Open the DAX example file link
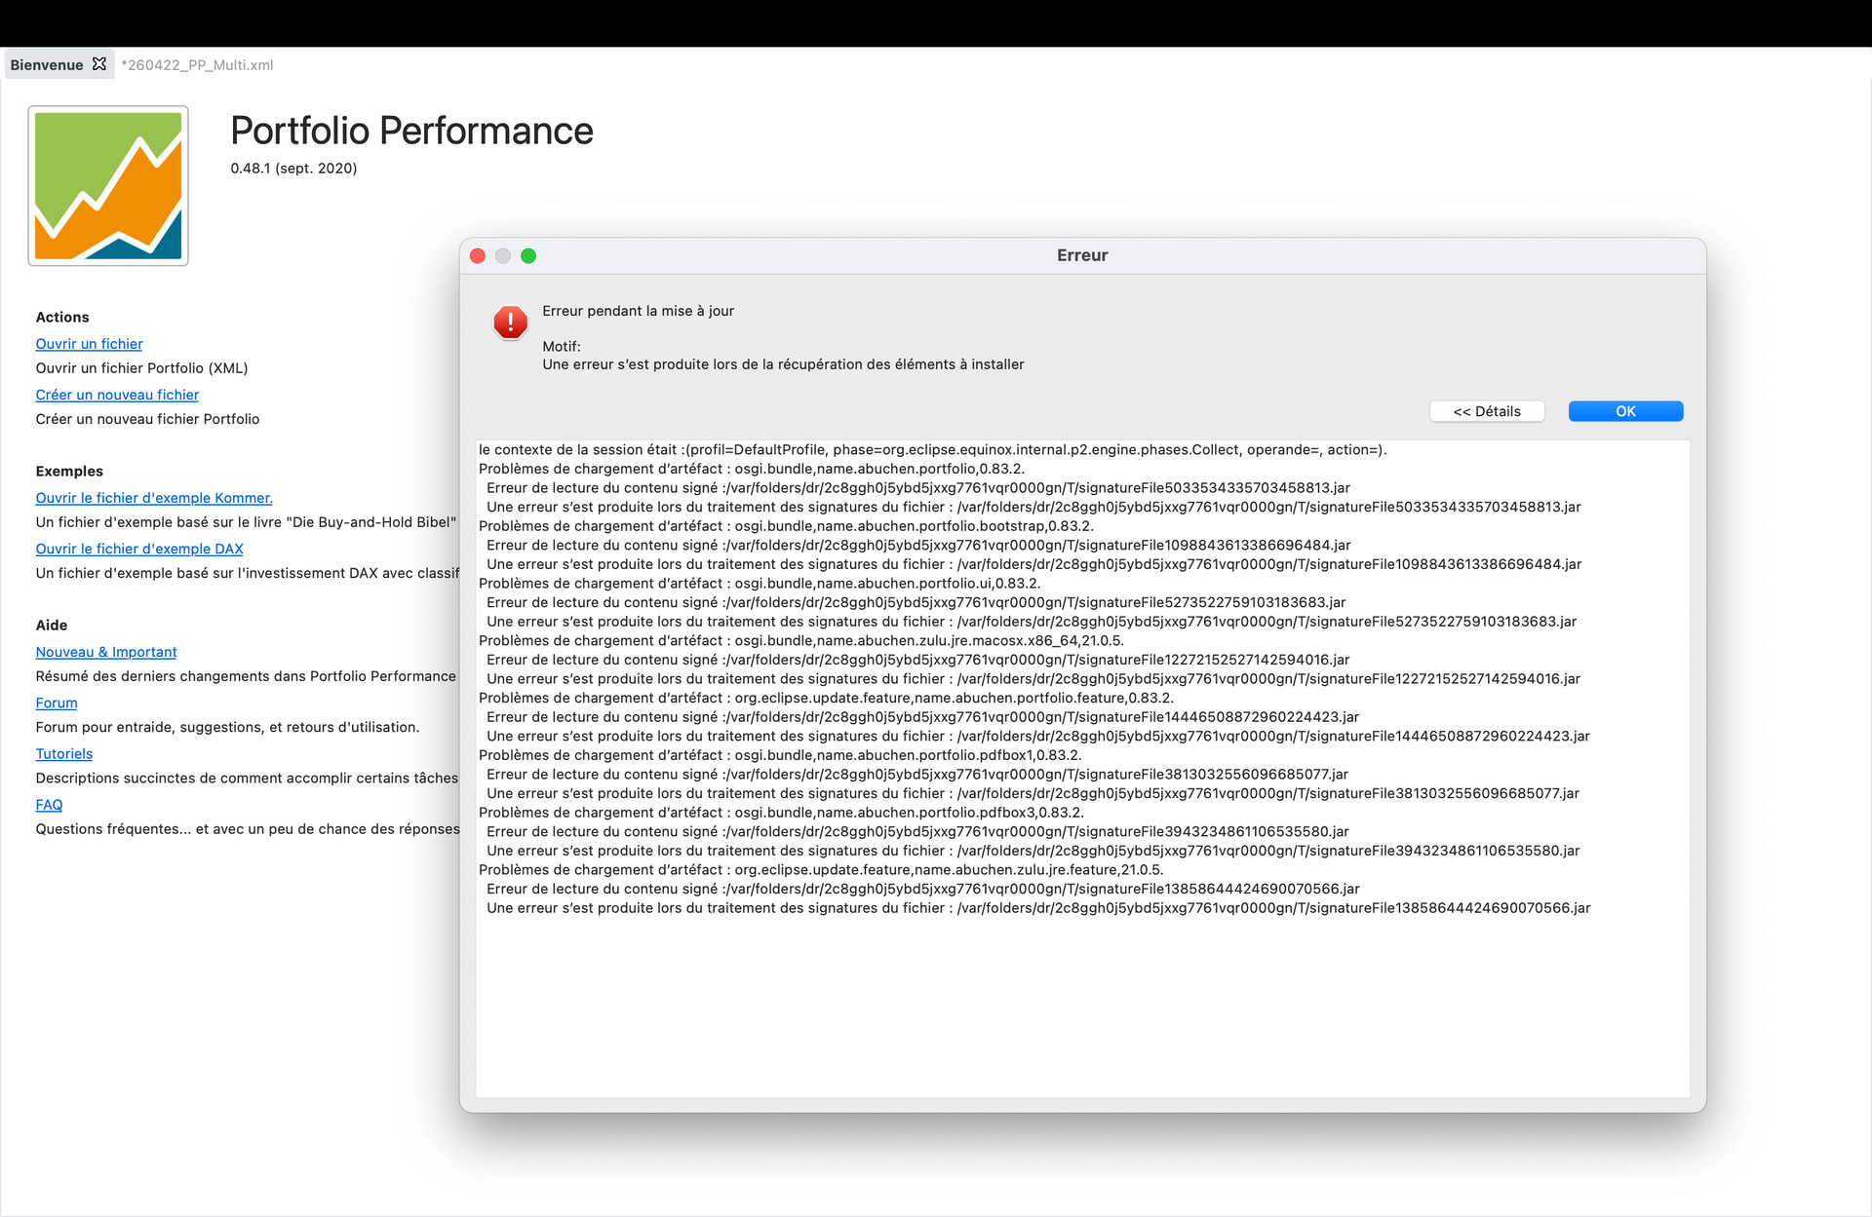Image resolution: width=1872 pixels, height=1217 pixels. click(139, 549)
